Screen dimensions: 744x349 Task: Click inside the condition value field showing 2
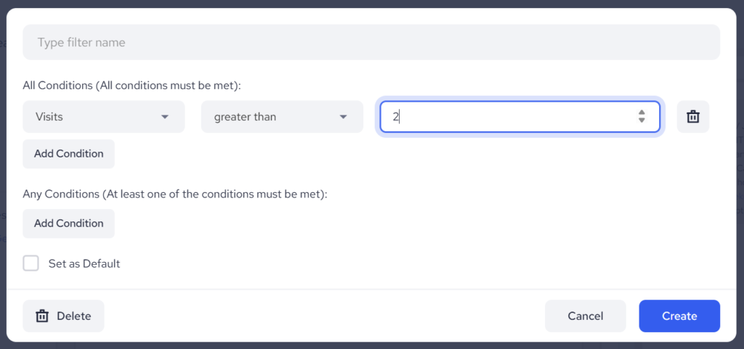pos(509,117)
